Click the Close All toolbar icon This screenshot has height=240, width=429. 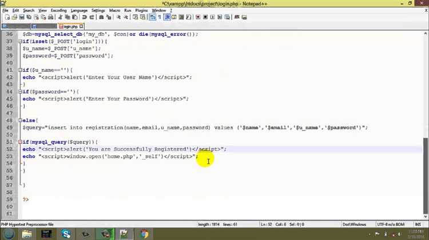click(x=43, y=17)
